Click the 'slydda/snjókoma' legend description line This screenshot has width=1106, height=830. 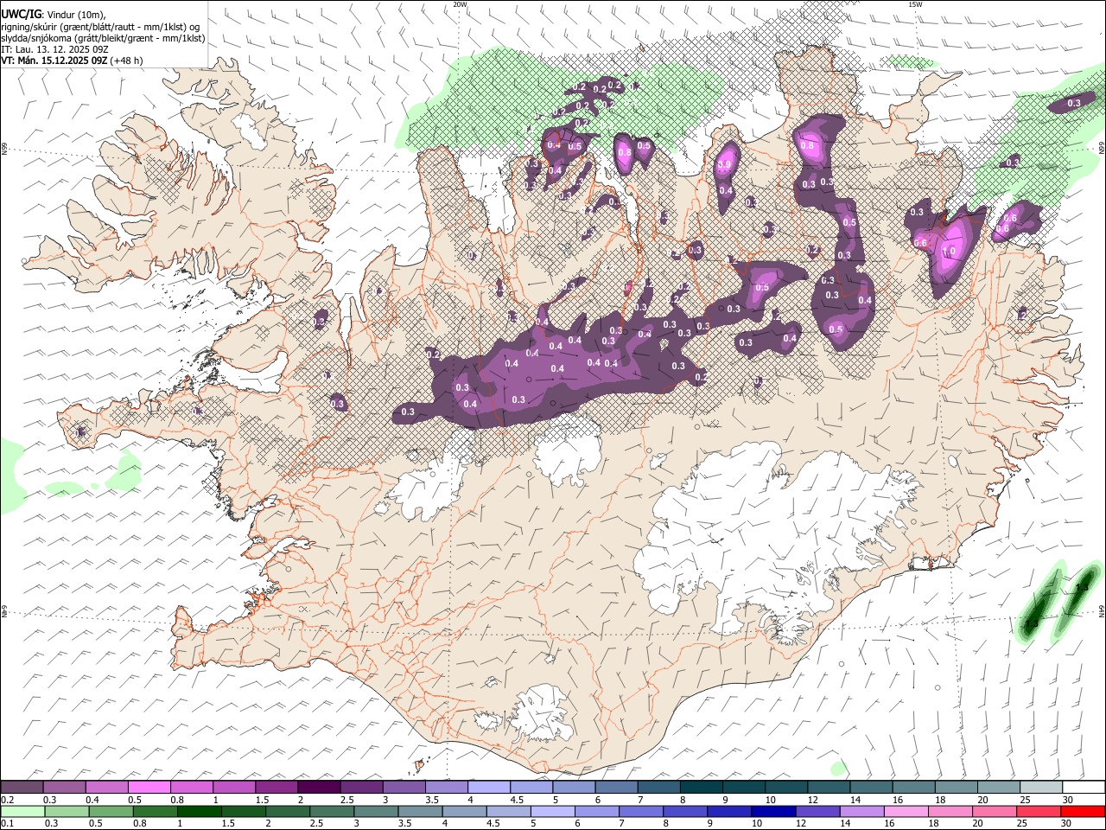tap(103, 38)
